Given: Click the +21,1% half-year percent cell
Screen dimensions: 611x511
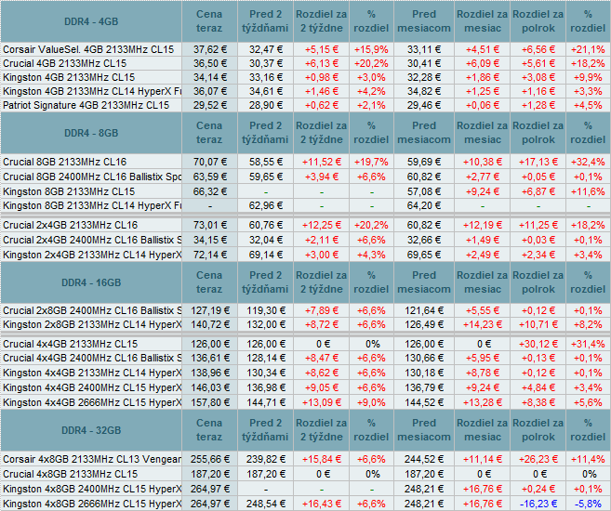Looking at the screenshot, I should 588,49.
